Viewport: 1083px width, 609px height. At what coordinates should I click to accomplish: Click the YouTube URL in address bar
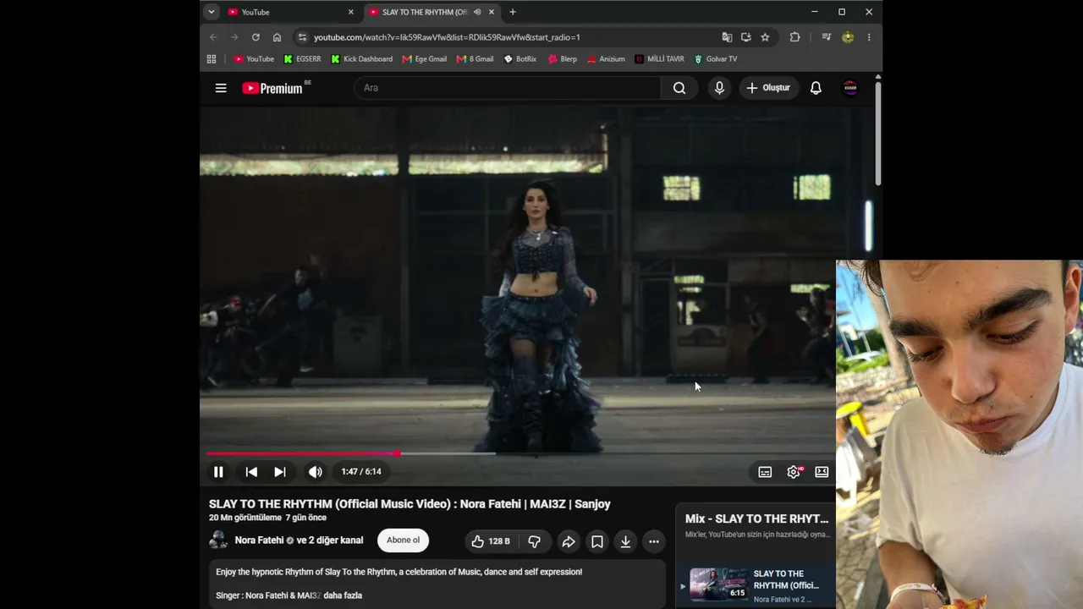pyautogui.click(x=447, y=37)
